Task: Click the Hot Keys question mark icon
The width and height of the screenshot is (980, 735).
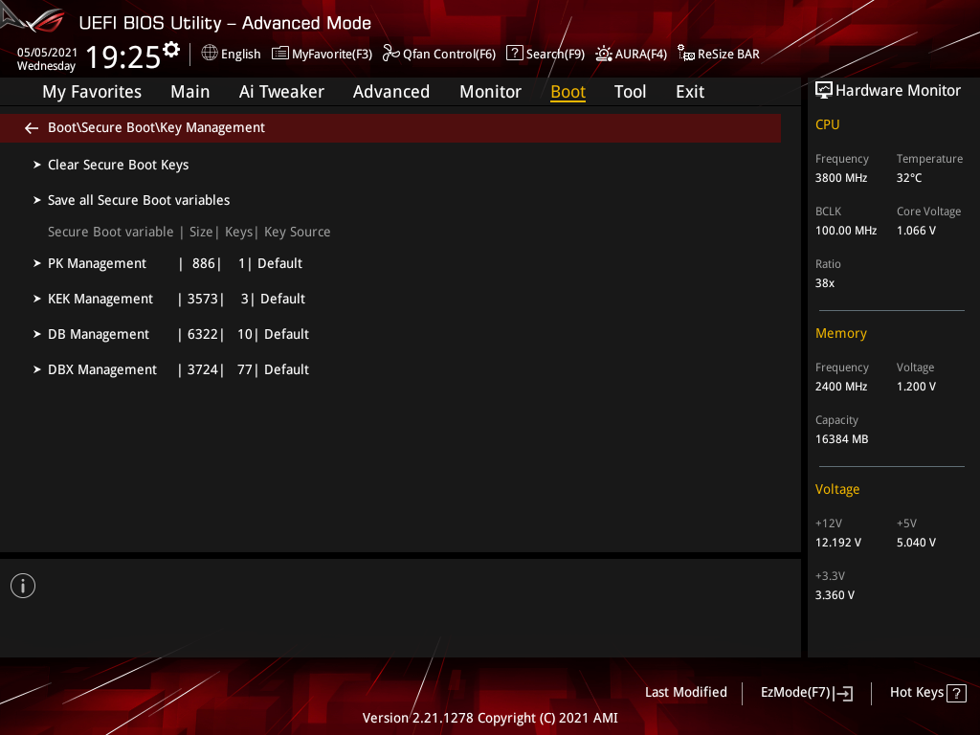Action: pyautogui.click(x=956, y=693)
